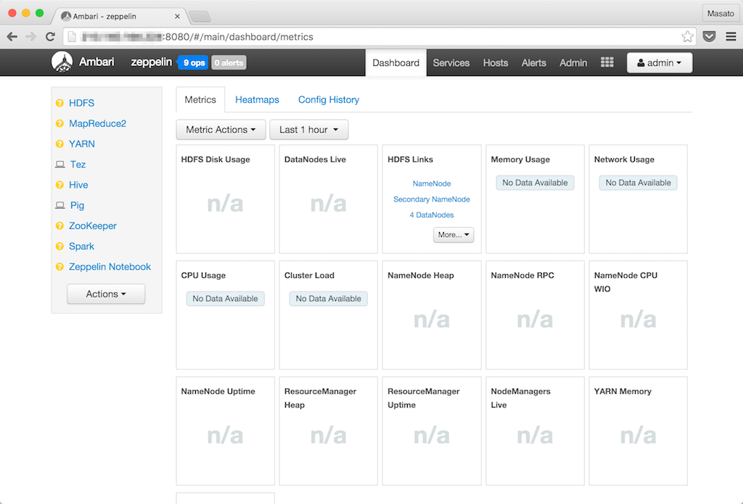Click the MapReduce2 status icon

(59, 123)
